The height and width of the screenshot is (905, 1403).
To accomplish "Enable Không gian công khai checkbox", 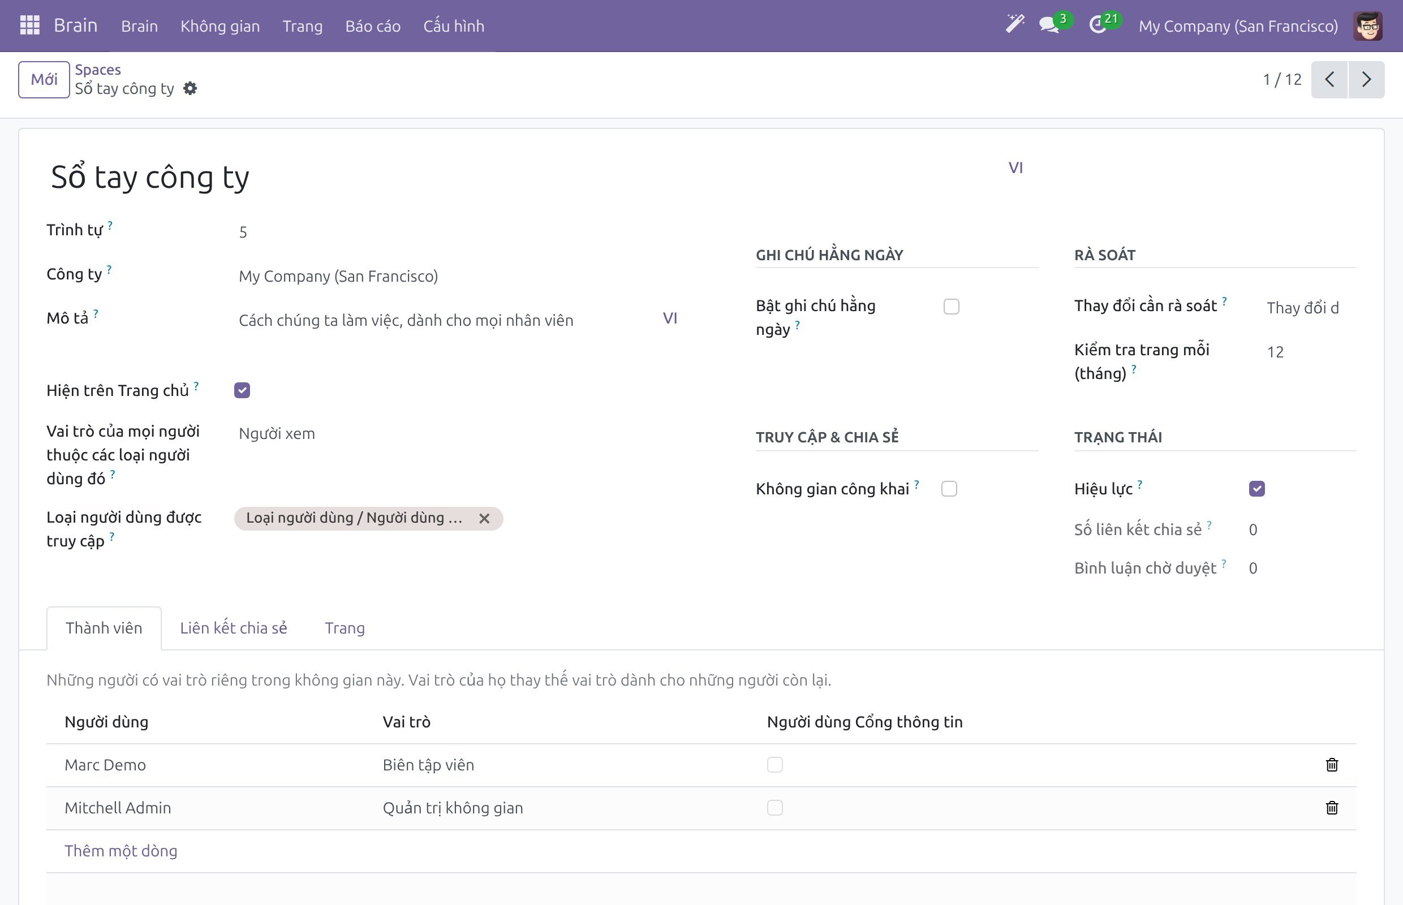I will click(949, 489).
